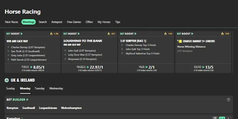The width and height of the screenshot is (238, 119).
Task: Select the Monday day tab
Action: [25, 88]
